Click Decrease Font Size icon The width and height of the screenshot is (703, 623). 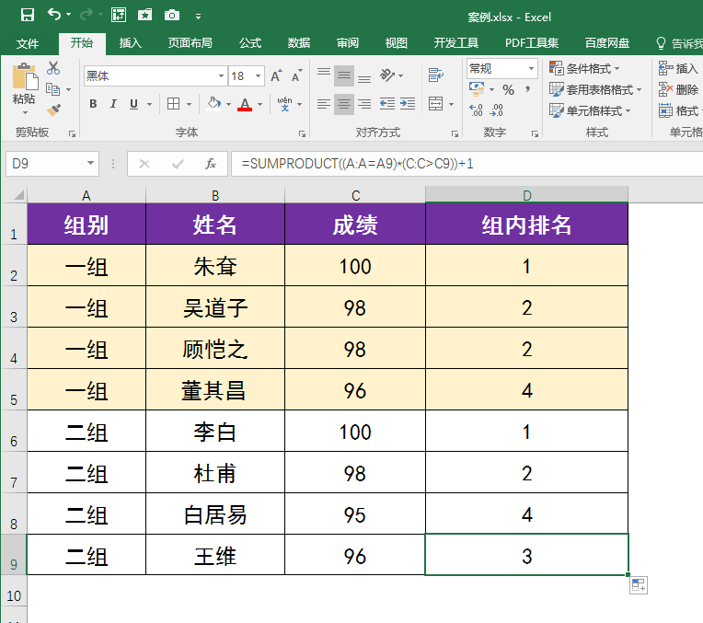297,75
